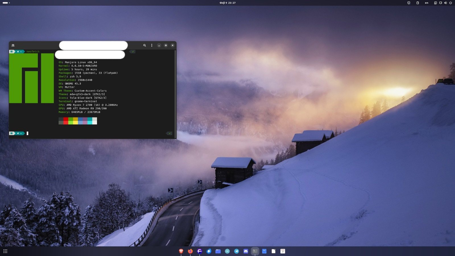Open the Files manager from dock
Screen dimensions: 455x256
point(218,251)
